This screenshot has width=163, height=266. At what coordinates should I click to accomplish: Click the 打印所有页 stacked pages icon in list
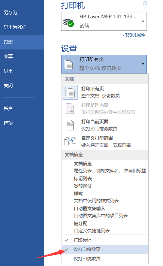70,92
